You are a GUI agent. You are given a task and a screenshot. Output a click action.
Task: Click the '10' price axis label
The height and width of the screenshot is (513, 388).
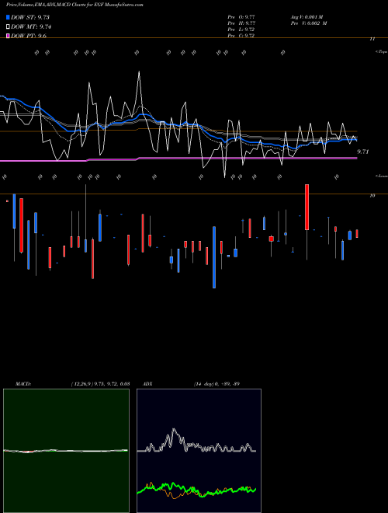coord(372,196)
